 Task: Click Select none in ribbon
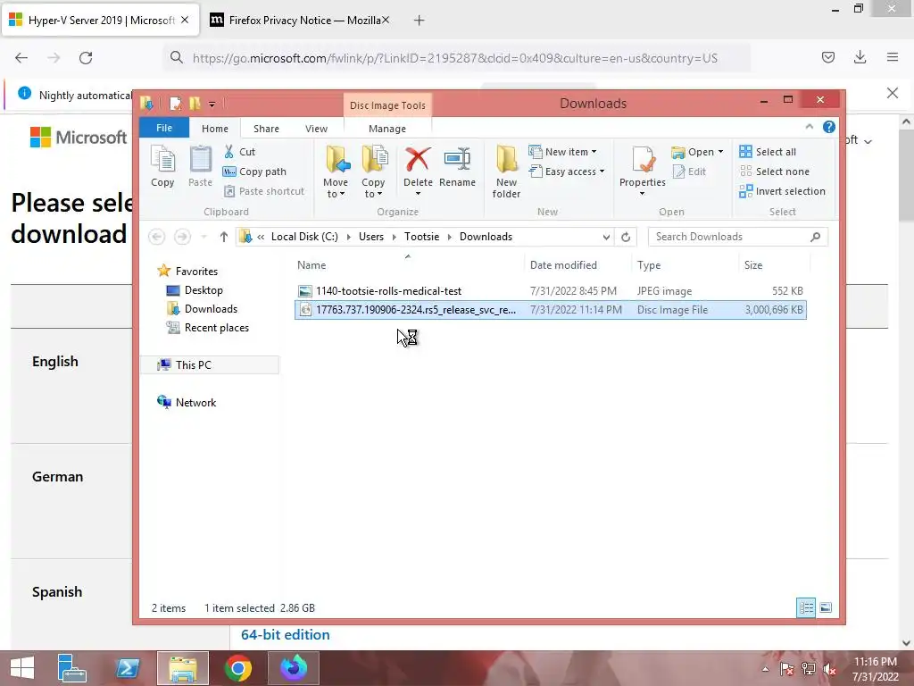click(774, 171)
